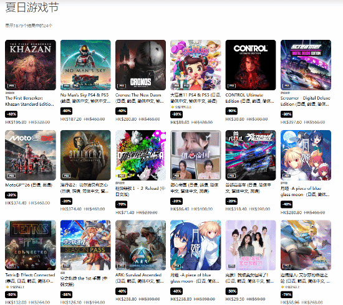
Task: Click the Screamer Digital Deluxe Edition cover
Action: 306,65
